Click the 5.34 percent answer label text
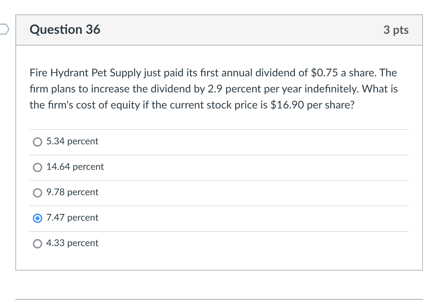The image size is (443, 300). tap(72, 141)
